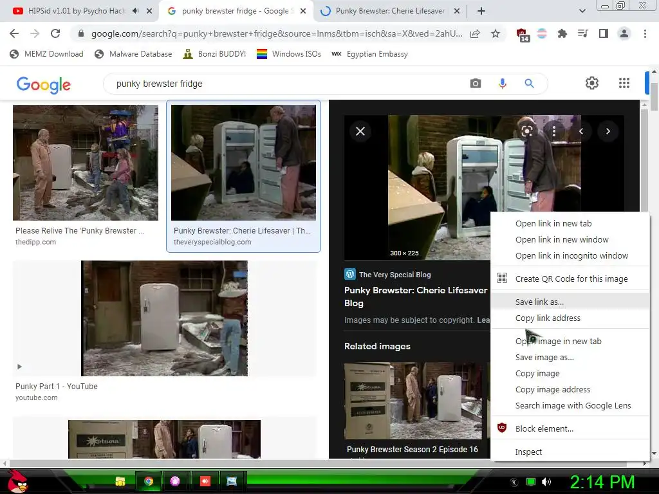Toggle the browser side panel

pyautogui.click(x=604, y=33)
